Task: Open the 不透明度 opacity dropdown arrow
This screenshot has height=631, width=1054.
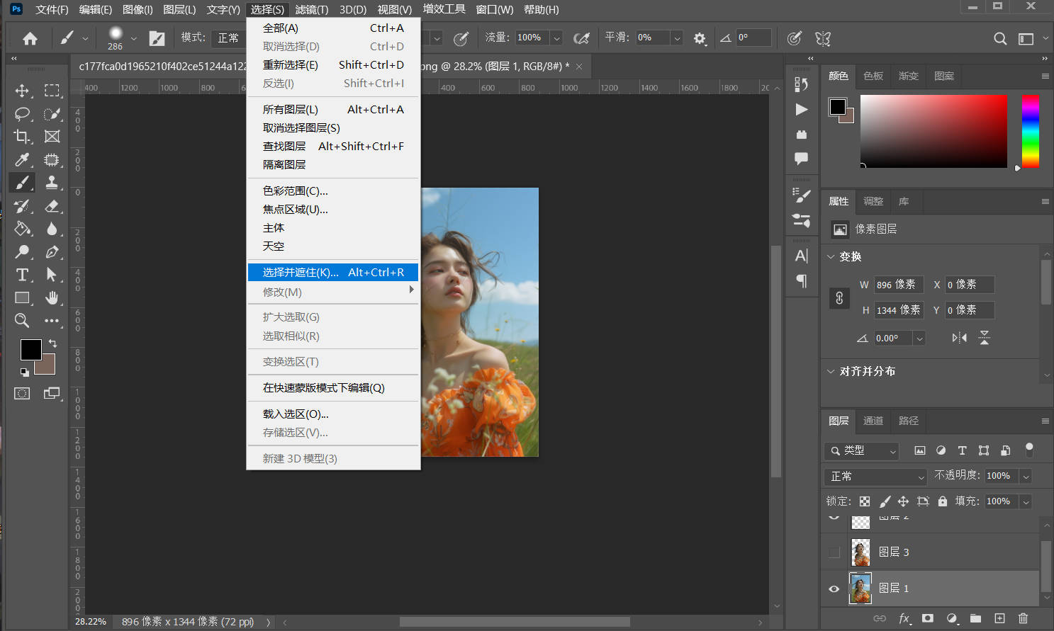Action: pos(1026,477)
